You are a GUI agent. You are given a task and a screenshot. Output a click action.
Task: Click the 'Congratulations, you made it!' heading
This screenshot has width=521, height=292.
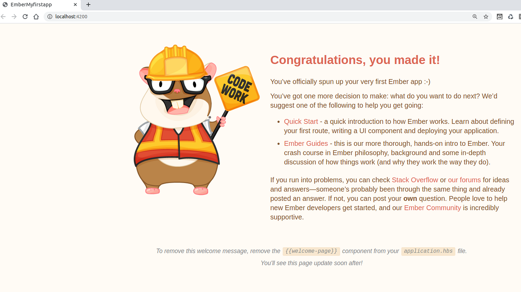pyautogui.click(x=355, y=60)
